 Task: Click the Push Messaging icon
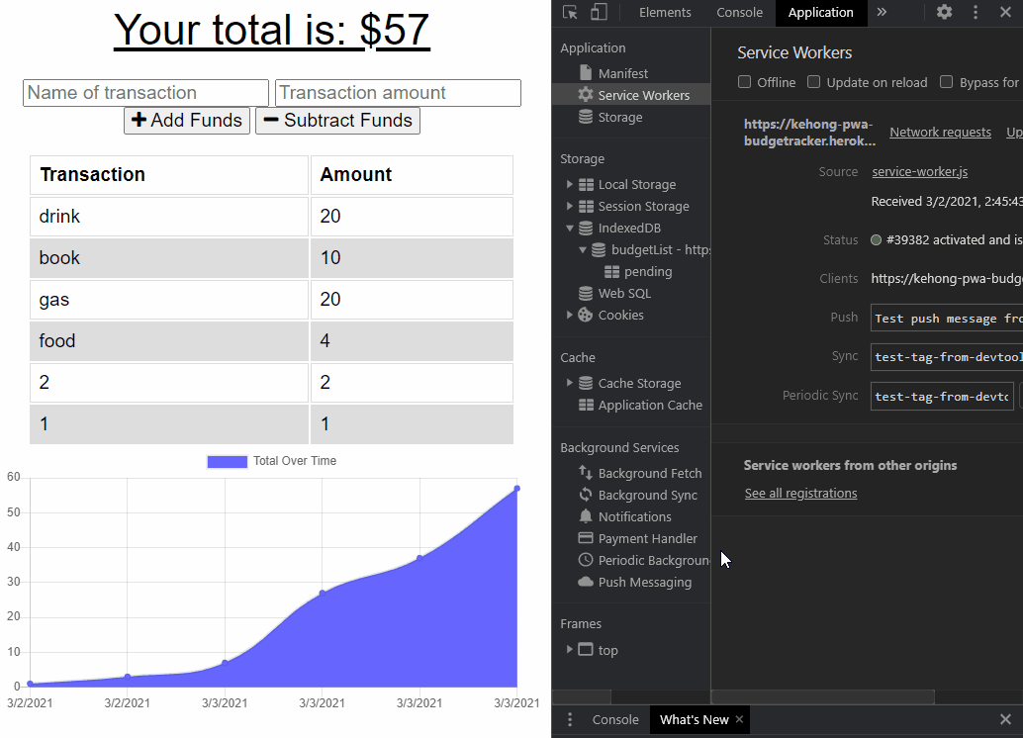click(x=585, y=582)
